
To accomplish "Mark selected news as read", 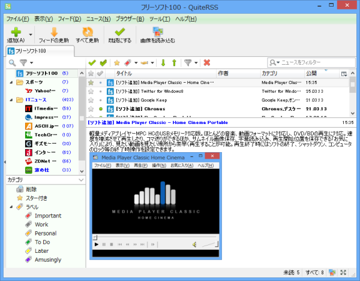I will tap(92, 62).
